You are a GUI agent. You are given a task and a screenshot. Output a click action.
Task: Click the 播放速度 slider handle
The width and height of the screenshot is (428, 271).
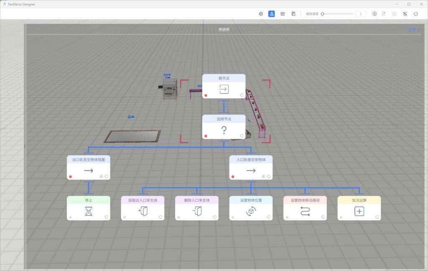322,14
